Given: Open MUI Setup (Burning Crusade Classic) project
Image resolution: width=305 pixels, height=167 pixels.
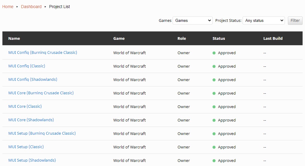Looking at the screenshot, I should point(42,133).
